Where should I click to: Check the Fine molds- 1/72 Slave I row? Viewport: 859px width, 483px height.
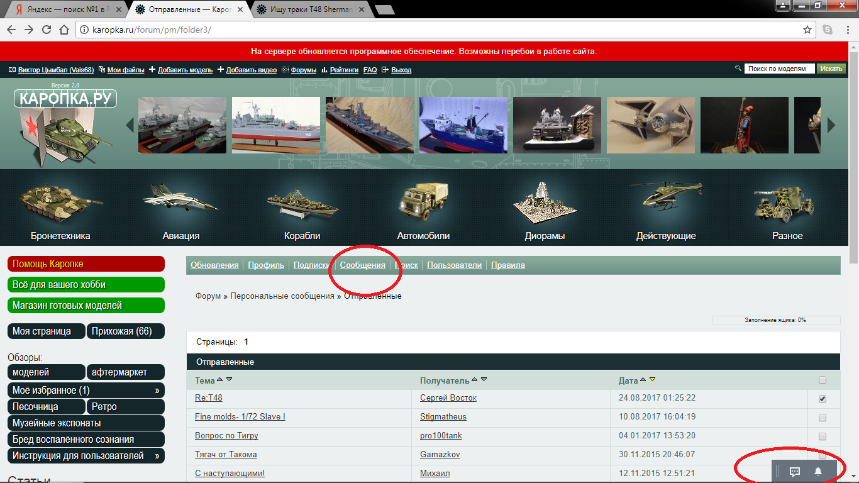(823, 418)
